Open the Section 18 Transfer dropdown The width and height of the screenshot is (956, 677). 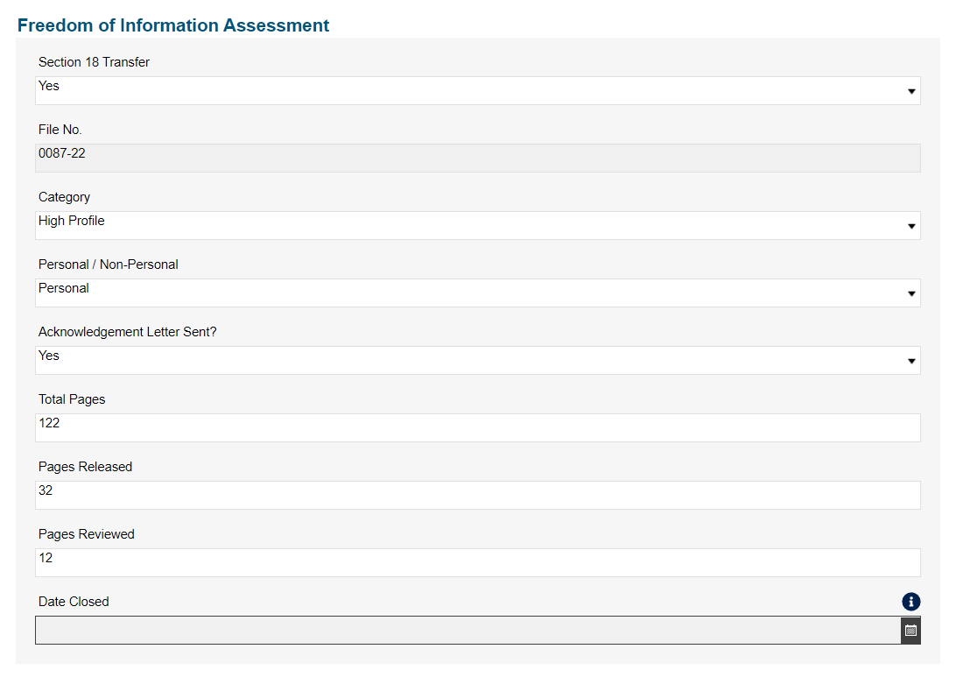(477, 90)
